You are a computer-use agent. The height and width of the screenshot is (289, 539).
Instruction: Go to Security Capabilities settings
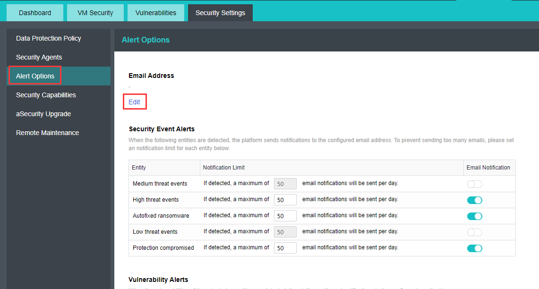click(46, 95)
